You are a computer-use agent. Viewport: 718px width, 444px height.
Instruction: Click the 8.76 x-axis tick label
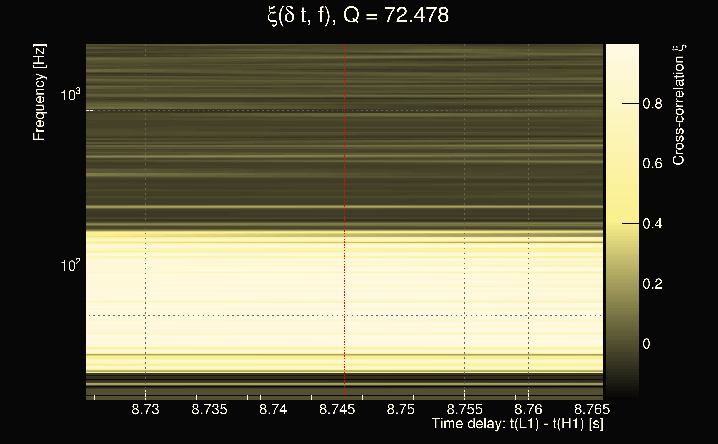point(528,409)
